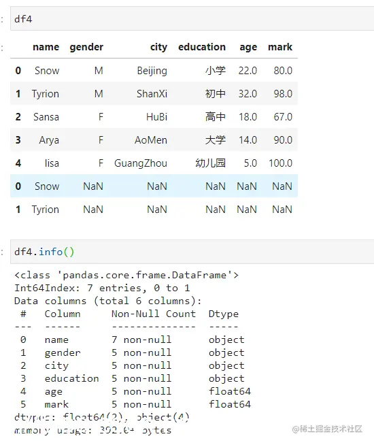Click 'Snow' in the Beijing row

(x=47, y=70)
